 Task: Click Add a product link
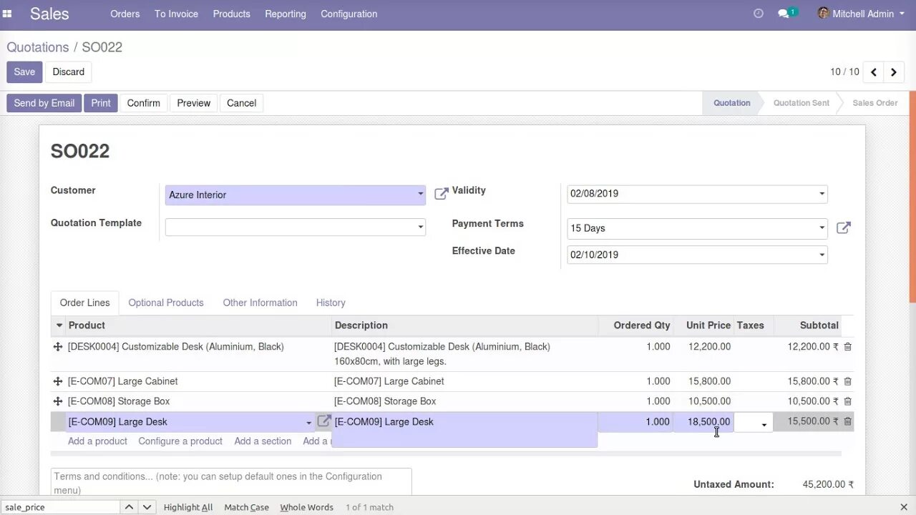(x=97, y=441)
